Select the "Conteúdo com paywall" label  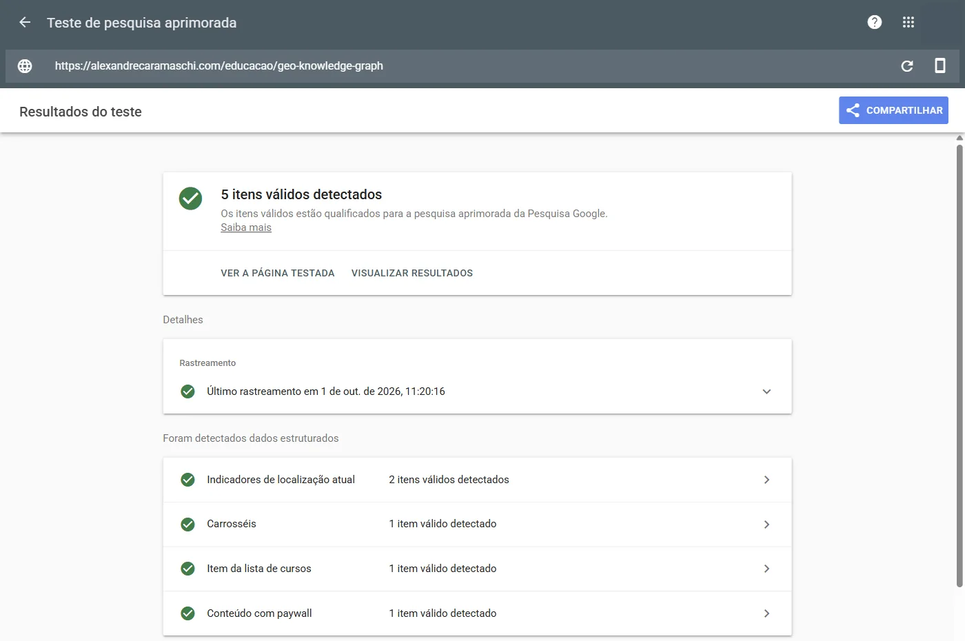point(259,613)
